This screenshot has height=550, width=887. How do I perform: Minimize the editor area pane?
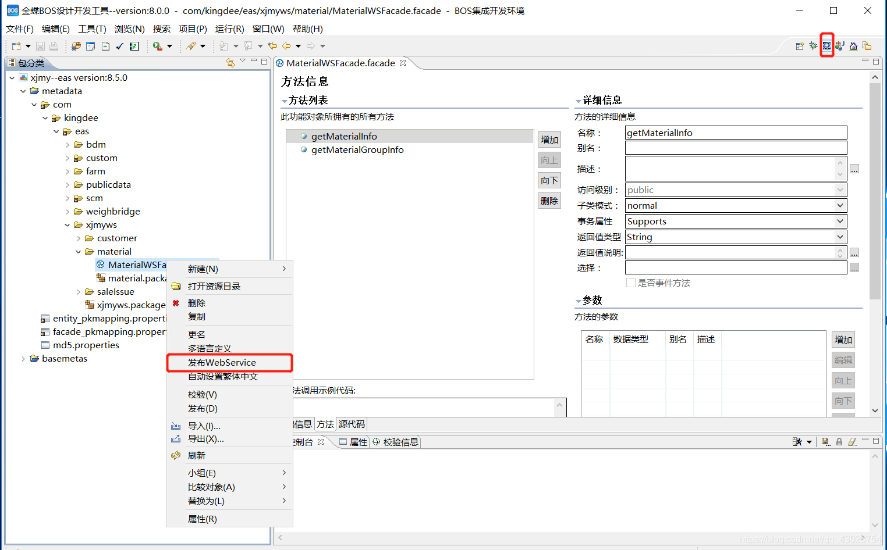(865, 61)
